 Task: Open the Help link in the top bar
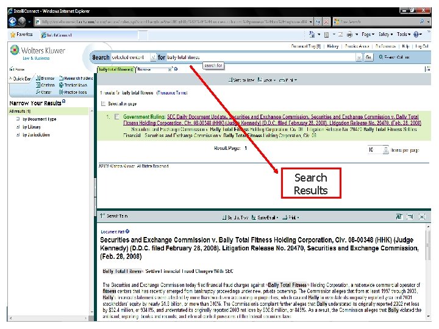405,46
